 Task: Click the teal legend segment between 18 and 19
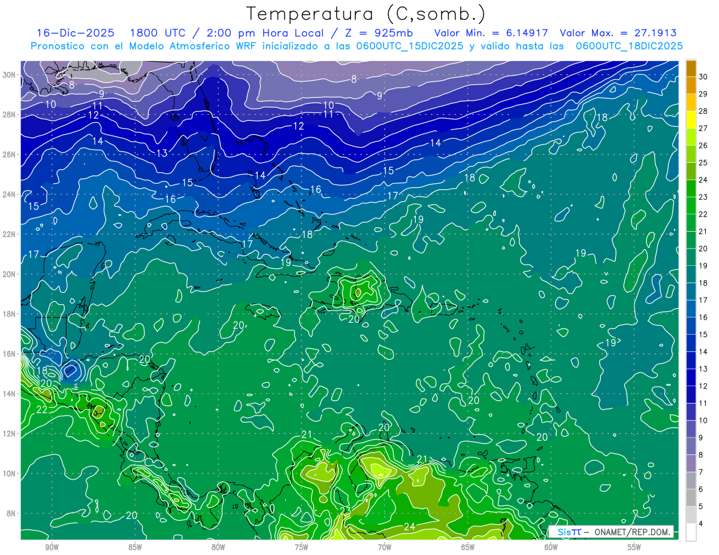[691, 274]
